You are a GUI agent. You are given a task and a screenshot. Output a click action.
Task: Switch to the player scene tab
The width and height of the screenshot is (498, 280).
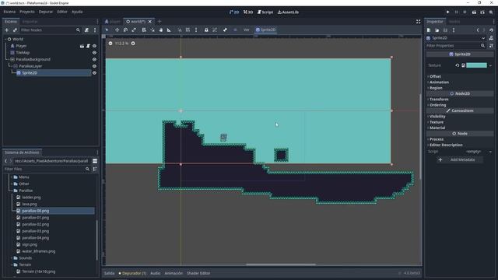coord(113,22)
